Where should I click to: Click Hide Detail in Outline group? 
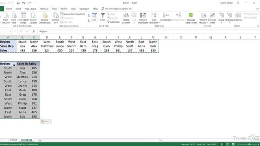[251, 18]
